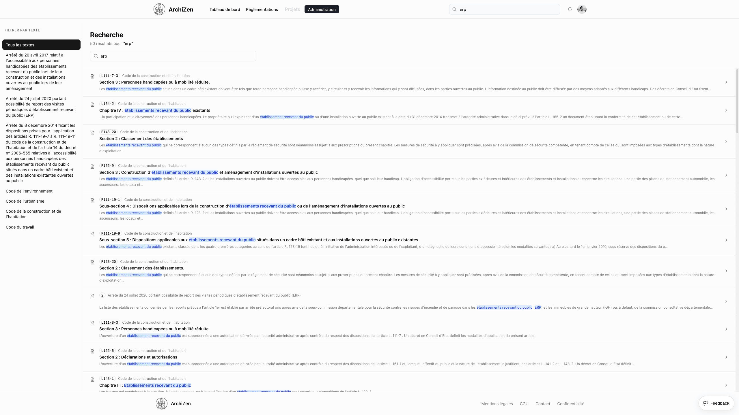739x415 pixels.
Task: Open Réglementations
Action: (262, 9)
